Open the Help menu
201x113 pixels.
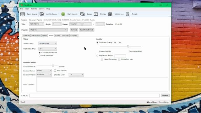(x=48, y=9)
